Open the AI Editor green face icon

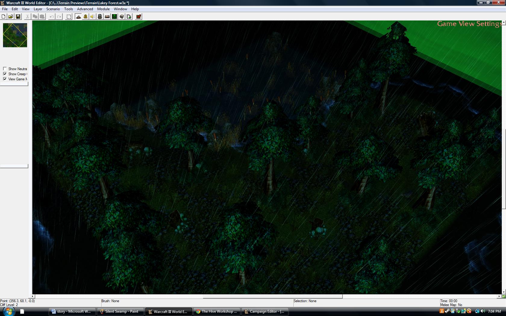coord(114,17)
